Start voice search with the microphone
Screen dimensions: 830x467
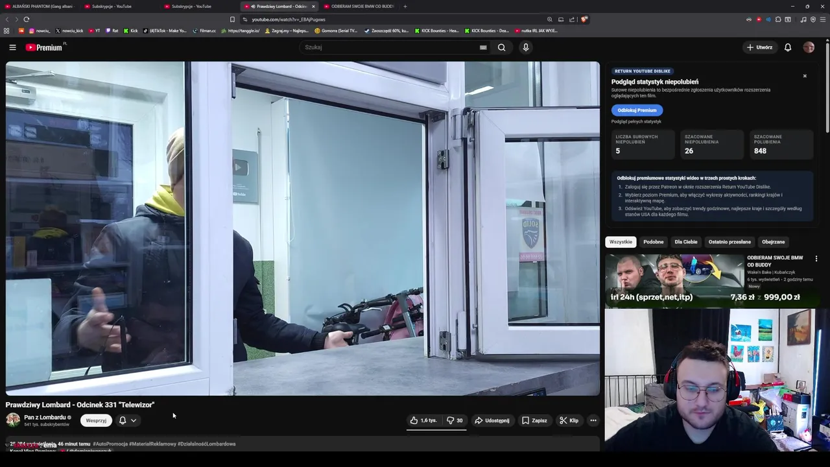tap(526, 47)
